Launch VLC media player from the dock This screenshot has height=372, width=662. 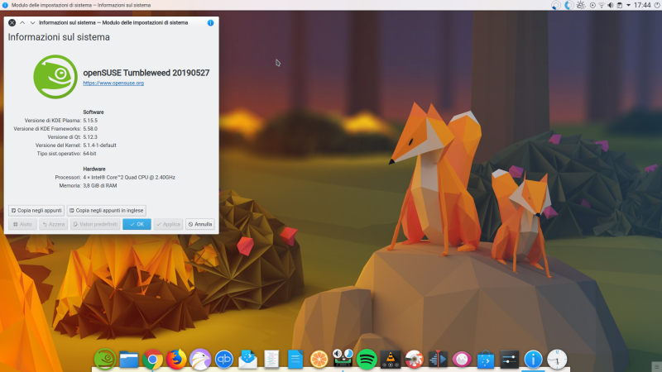tap(391, 360)
